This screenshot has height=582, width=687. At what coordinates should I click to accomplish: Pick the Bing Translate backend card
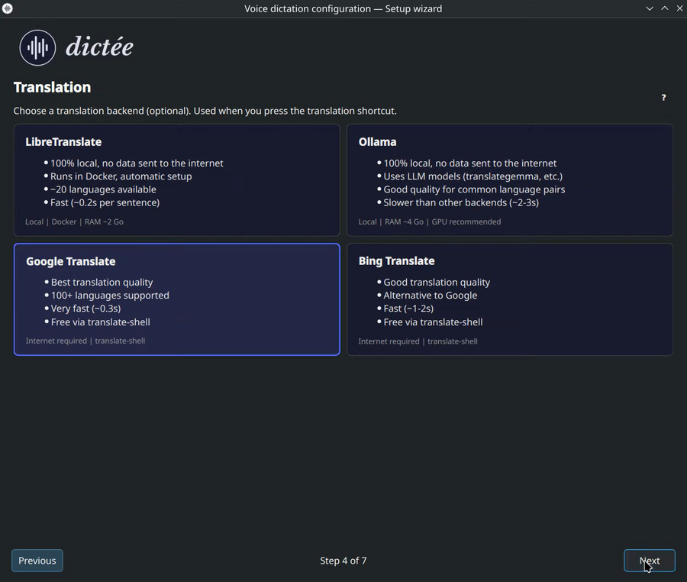click(510, 299)
